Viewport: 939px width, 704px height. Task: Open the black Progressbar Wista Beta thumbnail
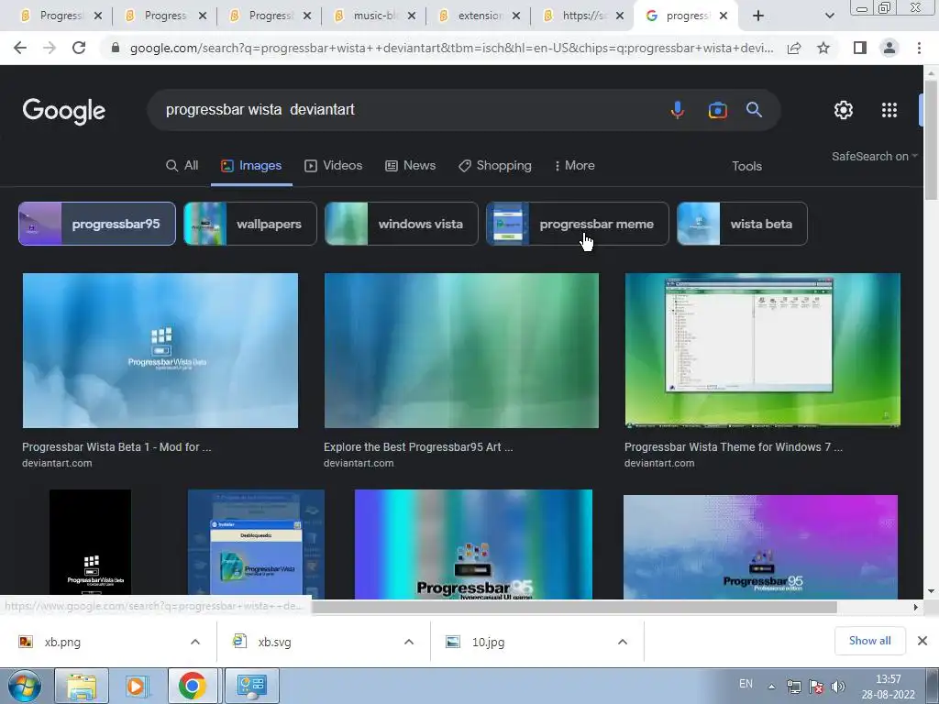pos(90,544)
